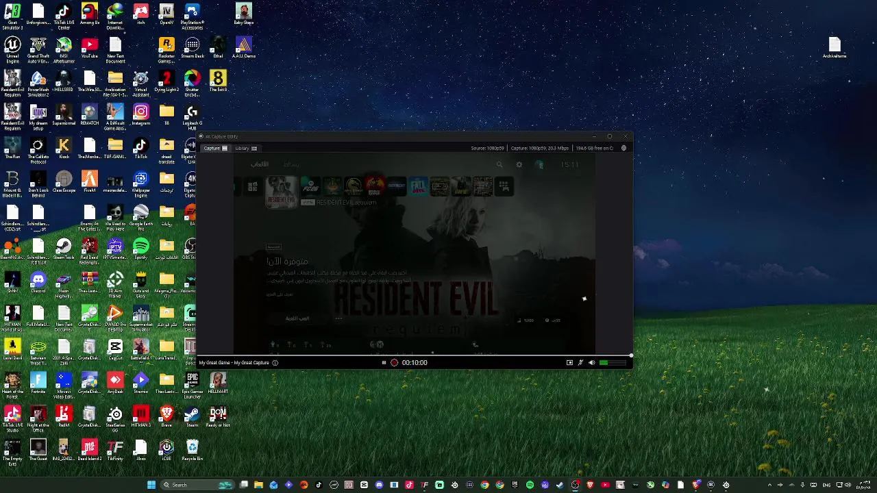877x493 pixels.
Task: Open the Library tab in 4K Capture Utility
Action: pyautogui.click(x=246, y=148)
